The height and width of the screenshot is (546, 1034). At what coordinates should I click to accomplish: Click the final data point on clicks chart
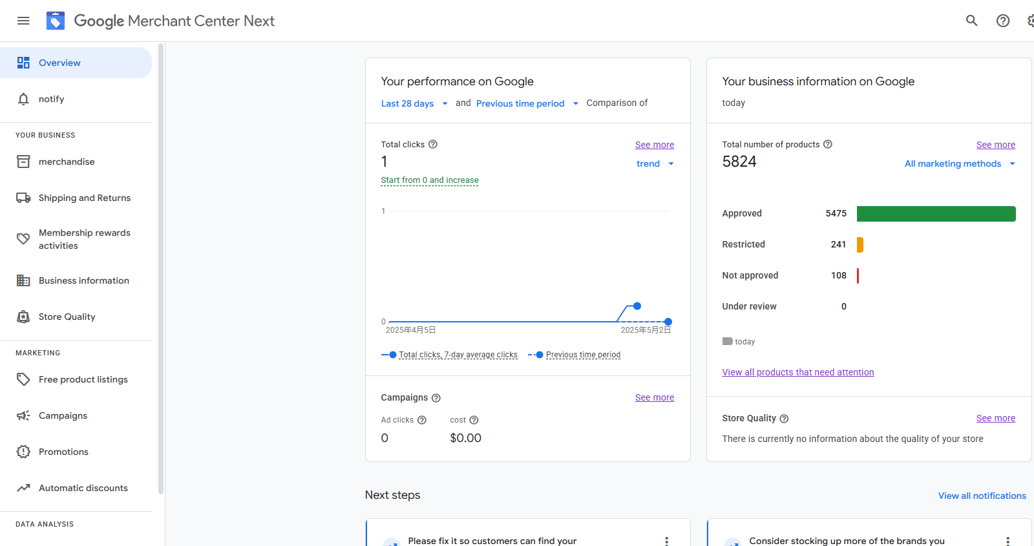668,321
